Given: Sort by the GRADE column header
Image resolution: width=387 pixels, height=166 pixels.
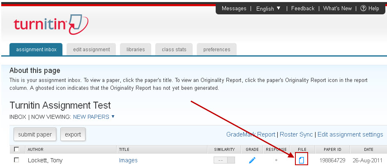Looking at the screenshot, I should [x=252, y=150].
